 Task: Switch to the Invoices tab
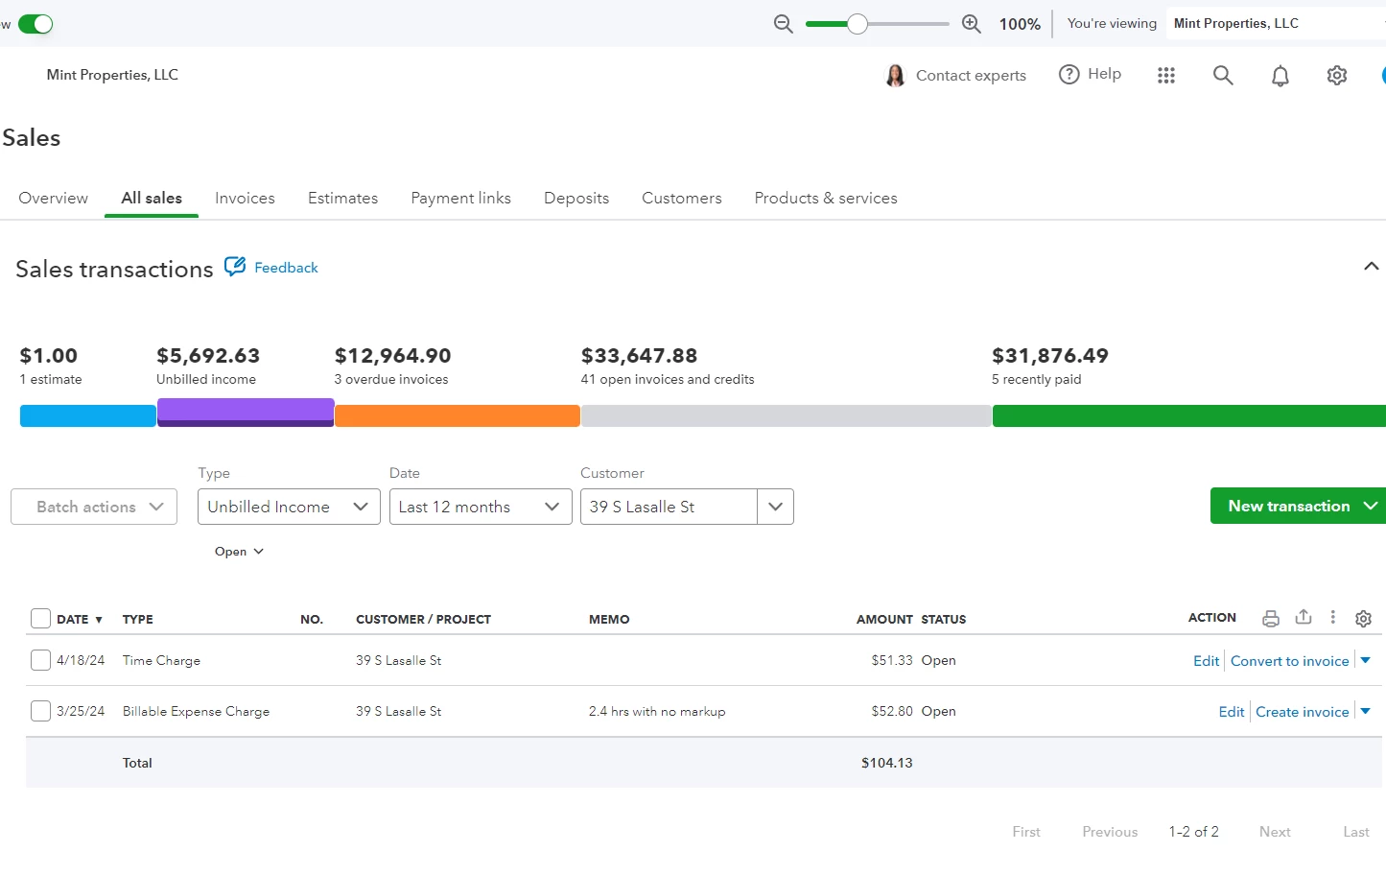245,198
